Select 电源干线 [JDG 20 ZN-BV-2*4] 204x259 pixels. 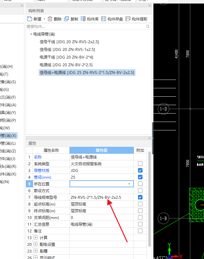66,57
